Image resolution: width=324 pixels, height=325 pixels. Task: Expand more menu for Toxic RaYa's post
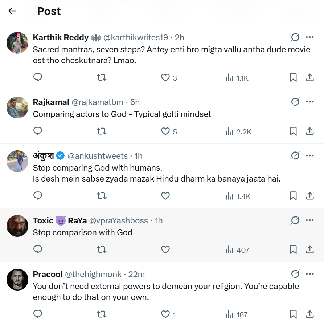pyautogui.click(x=310, y=220)
